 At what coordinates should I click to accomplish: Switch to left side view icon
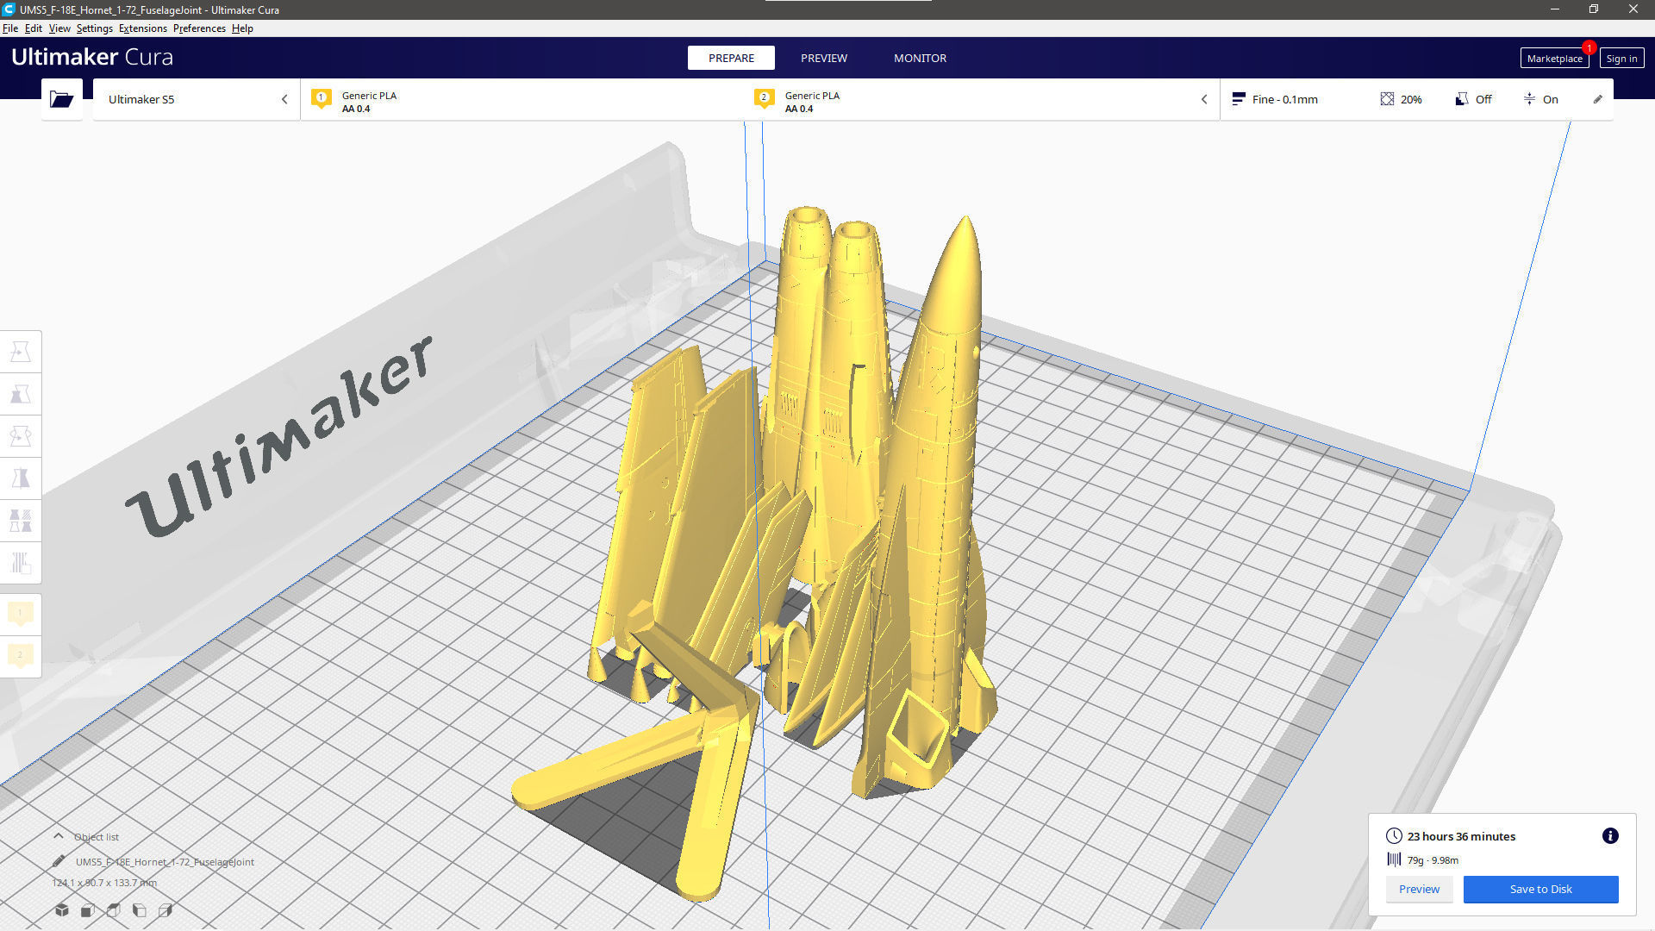[x=140, y=909]
